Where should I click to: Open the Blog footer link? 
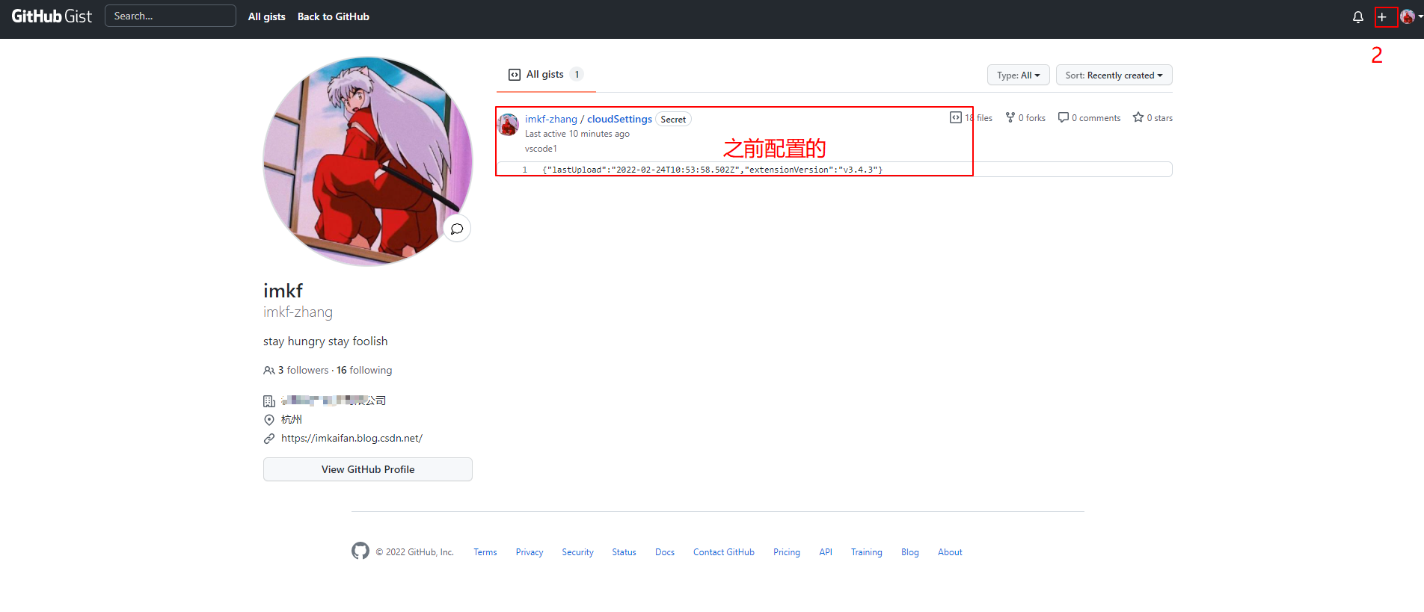(x=910, y=552)
